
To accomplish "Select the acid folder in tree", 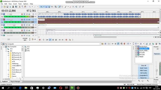I will [x=13, y=61].
